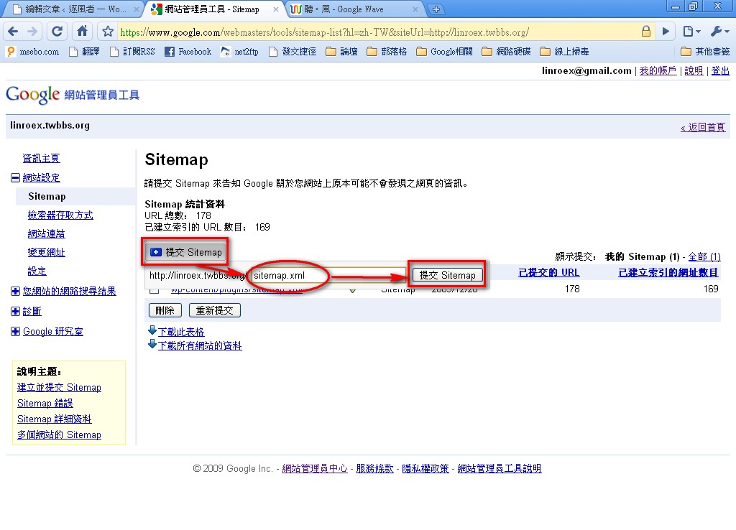Open the 訂閱RSS bookmark
This screenshot has width=736, height=530.
click(x=132, y=52)
